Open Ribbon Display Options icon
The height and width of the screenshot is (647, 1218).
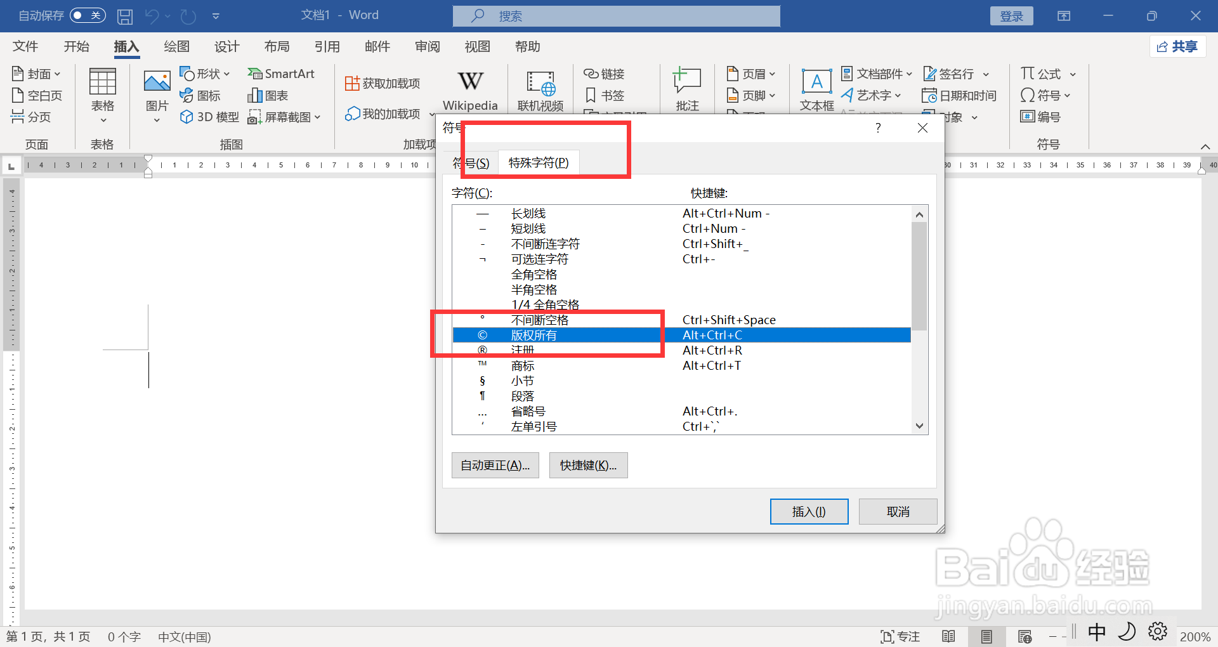[1064, 16]
